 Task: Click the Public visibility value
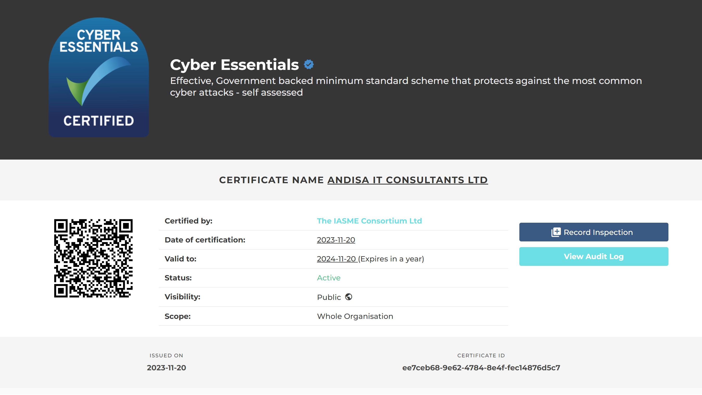(x=329, y=297)
